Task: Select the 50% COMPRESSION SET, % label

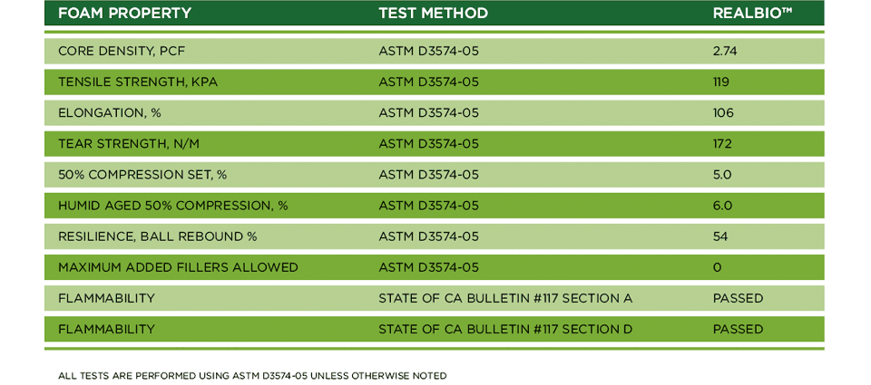Action: point(142,175)
